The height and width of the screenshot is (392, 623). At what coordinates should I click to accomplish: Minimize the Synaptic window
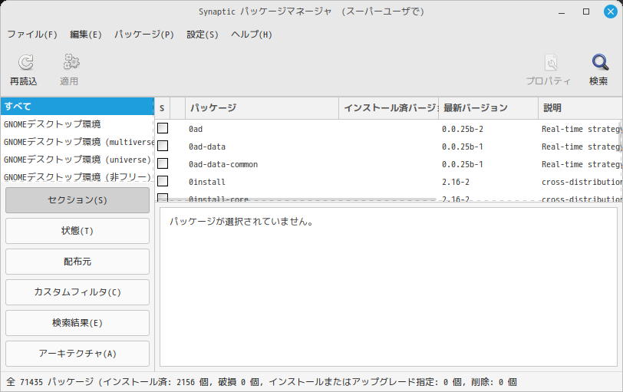click(562, 12)
